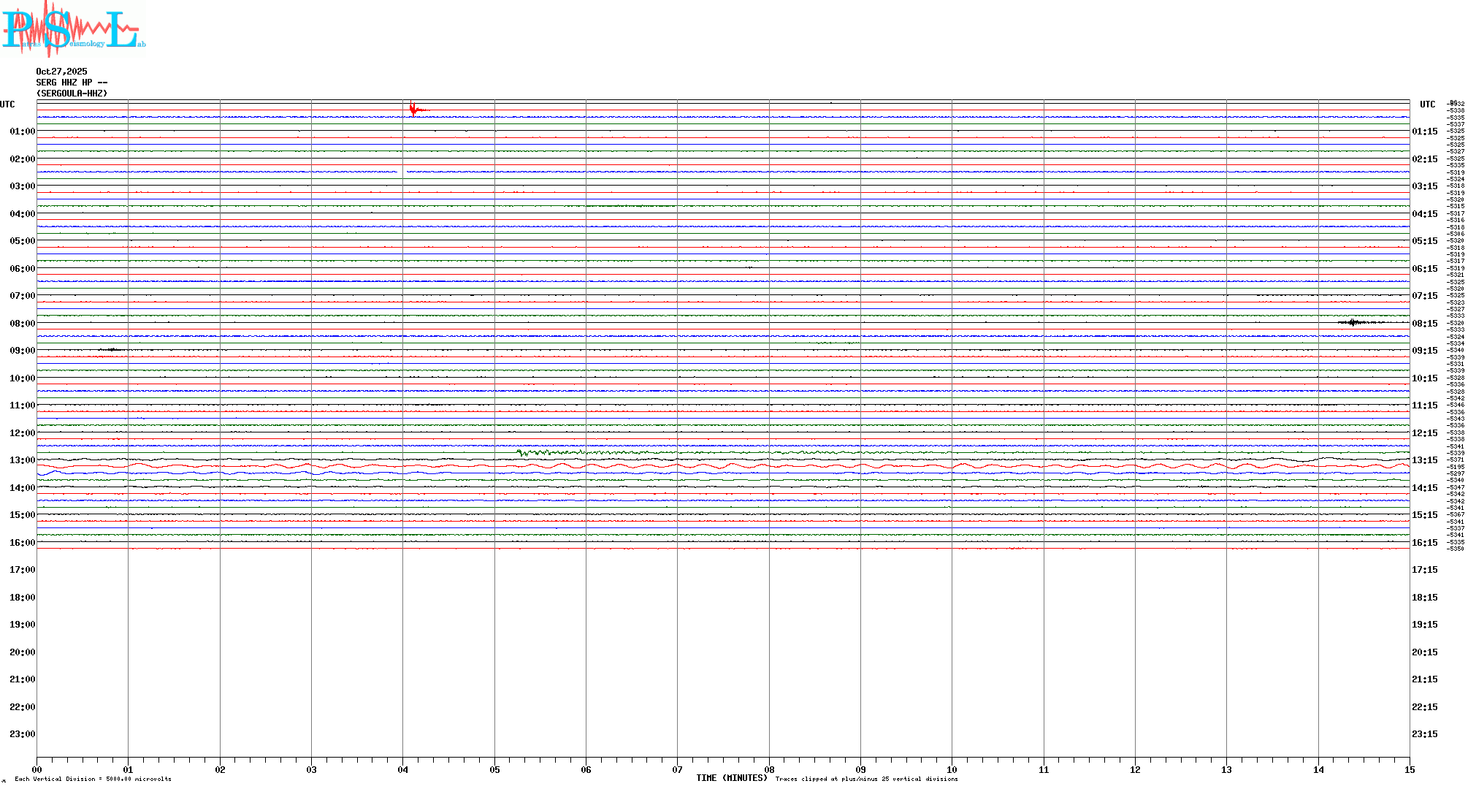1468x789 pixels.
Task: Click the 13:00 hour label on left
Action: (x=22, y=460)
